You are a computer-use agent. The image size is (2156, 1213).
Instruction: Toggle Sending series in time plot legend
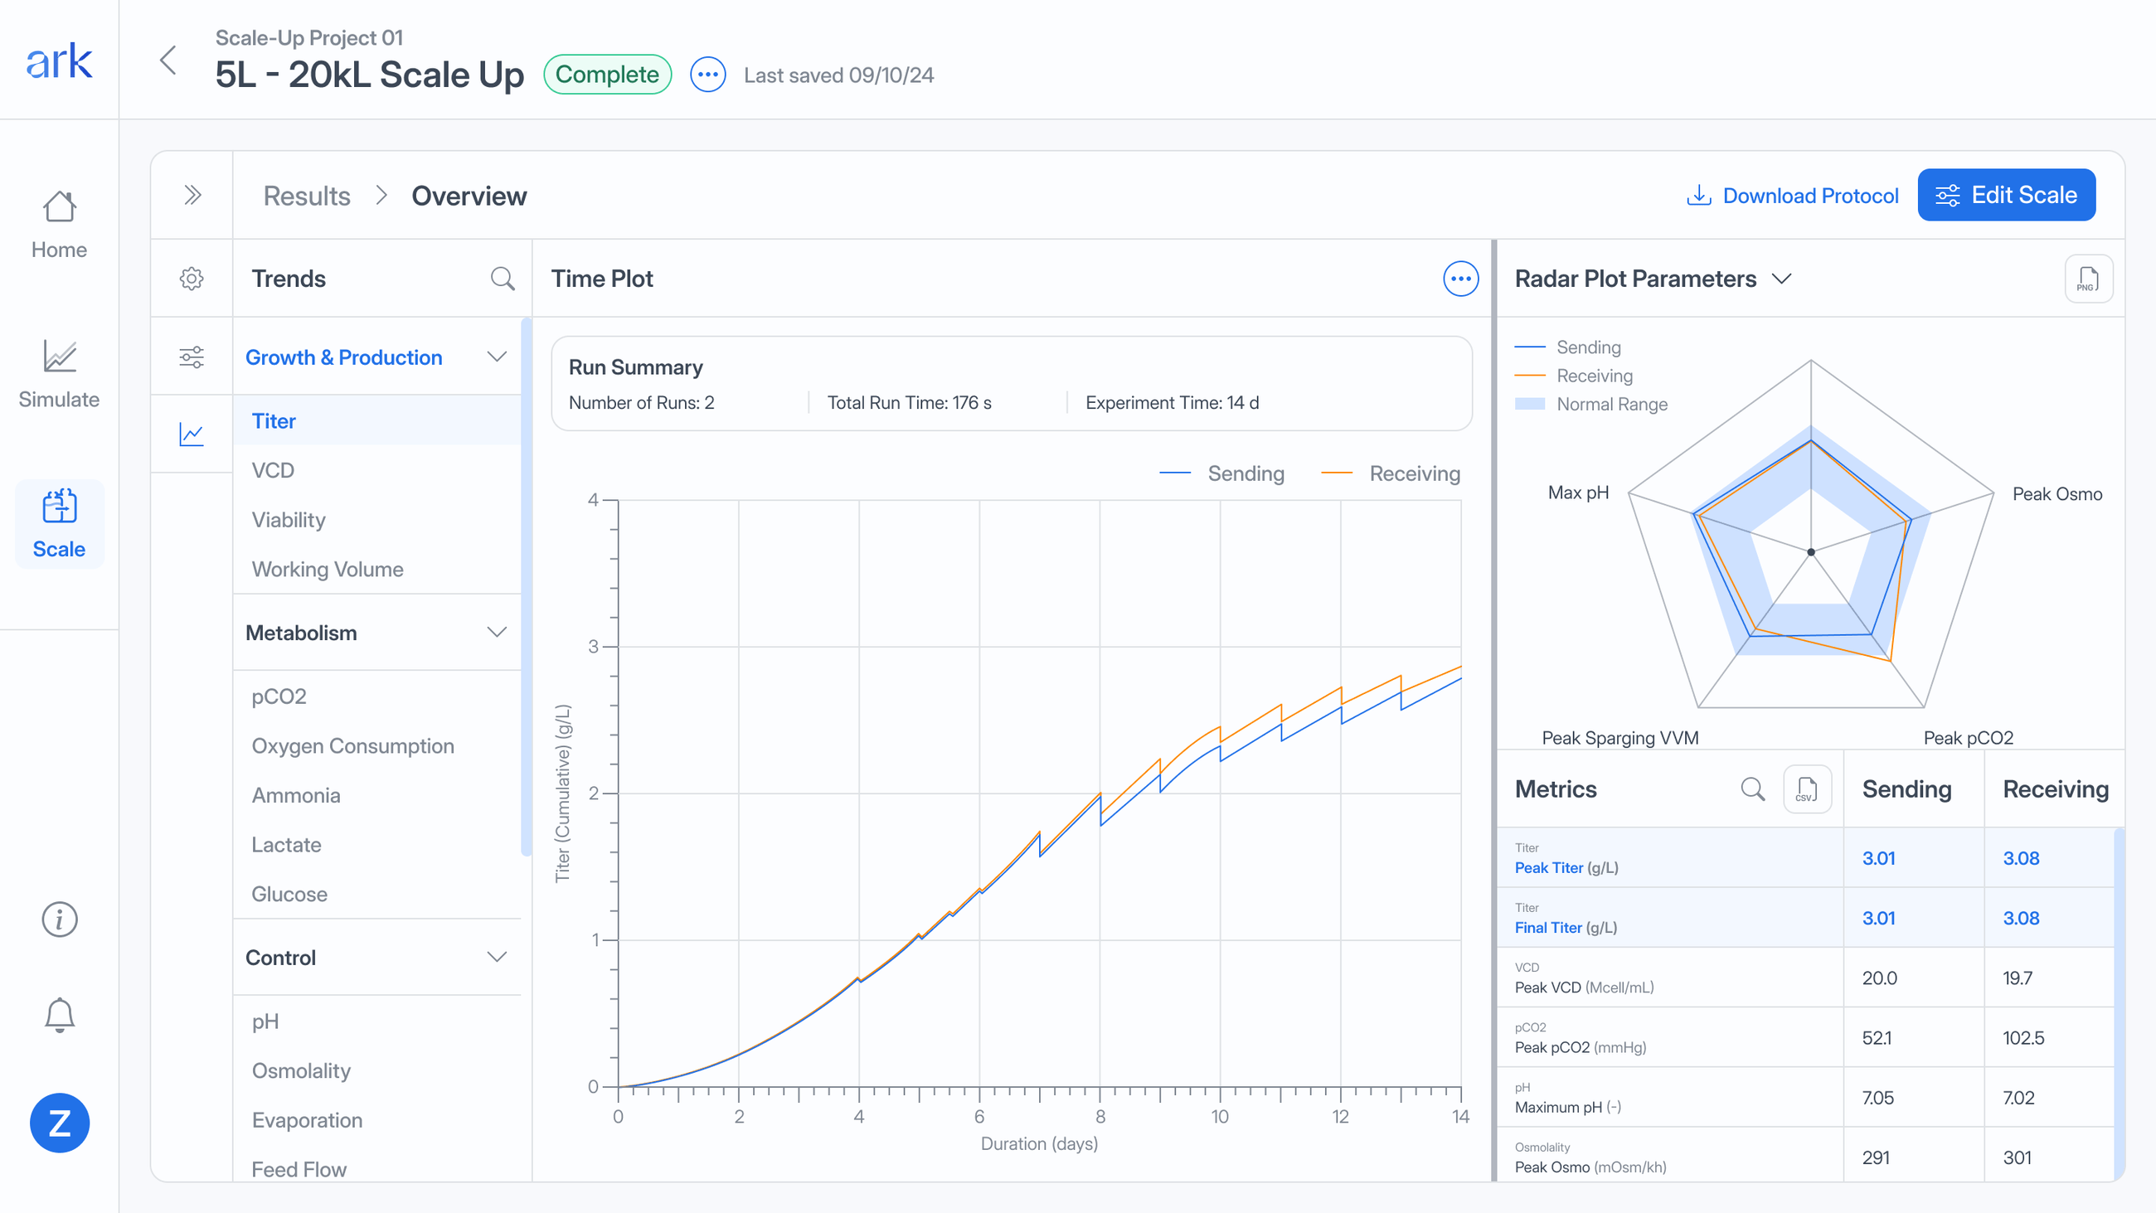1222,473
